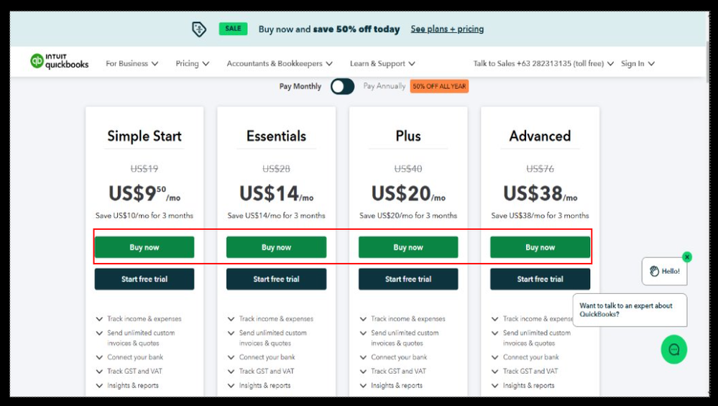The image size is (718, 406).
Task: Click the struck-through US$76 price
Action: pyautogui.click(x=540, y=169)
